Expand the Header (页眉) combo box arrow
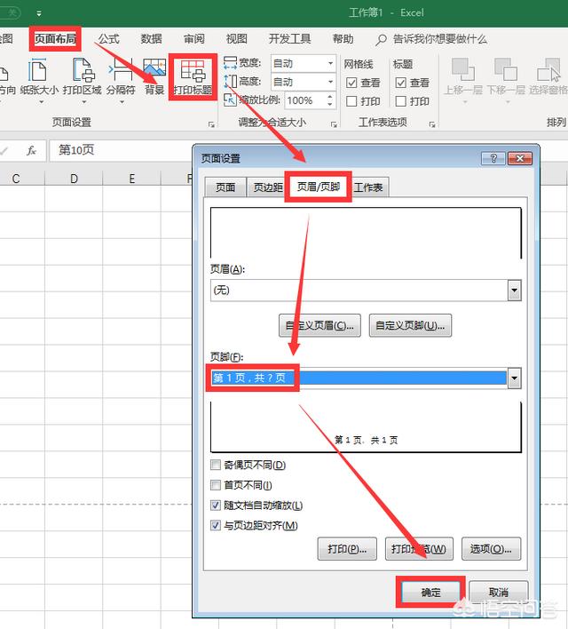Screen dimensions: 568x629 (x=514, y=290)
